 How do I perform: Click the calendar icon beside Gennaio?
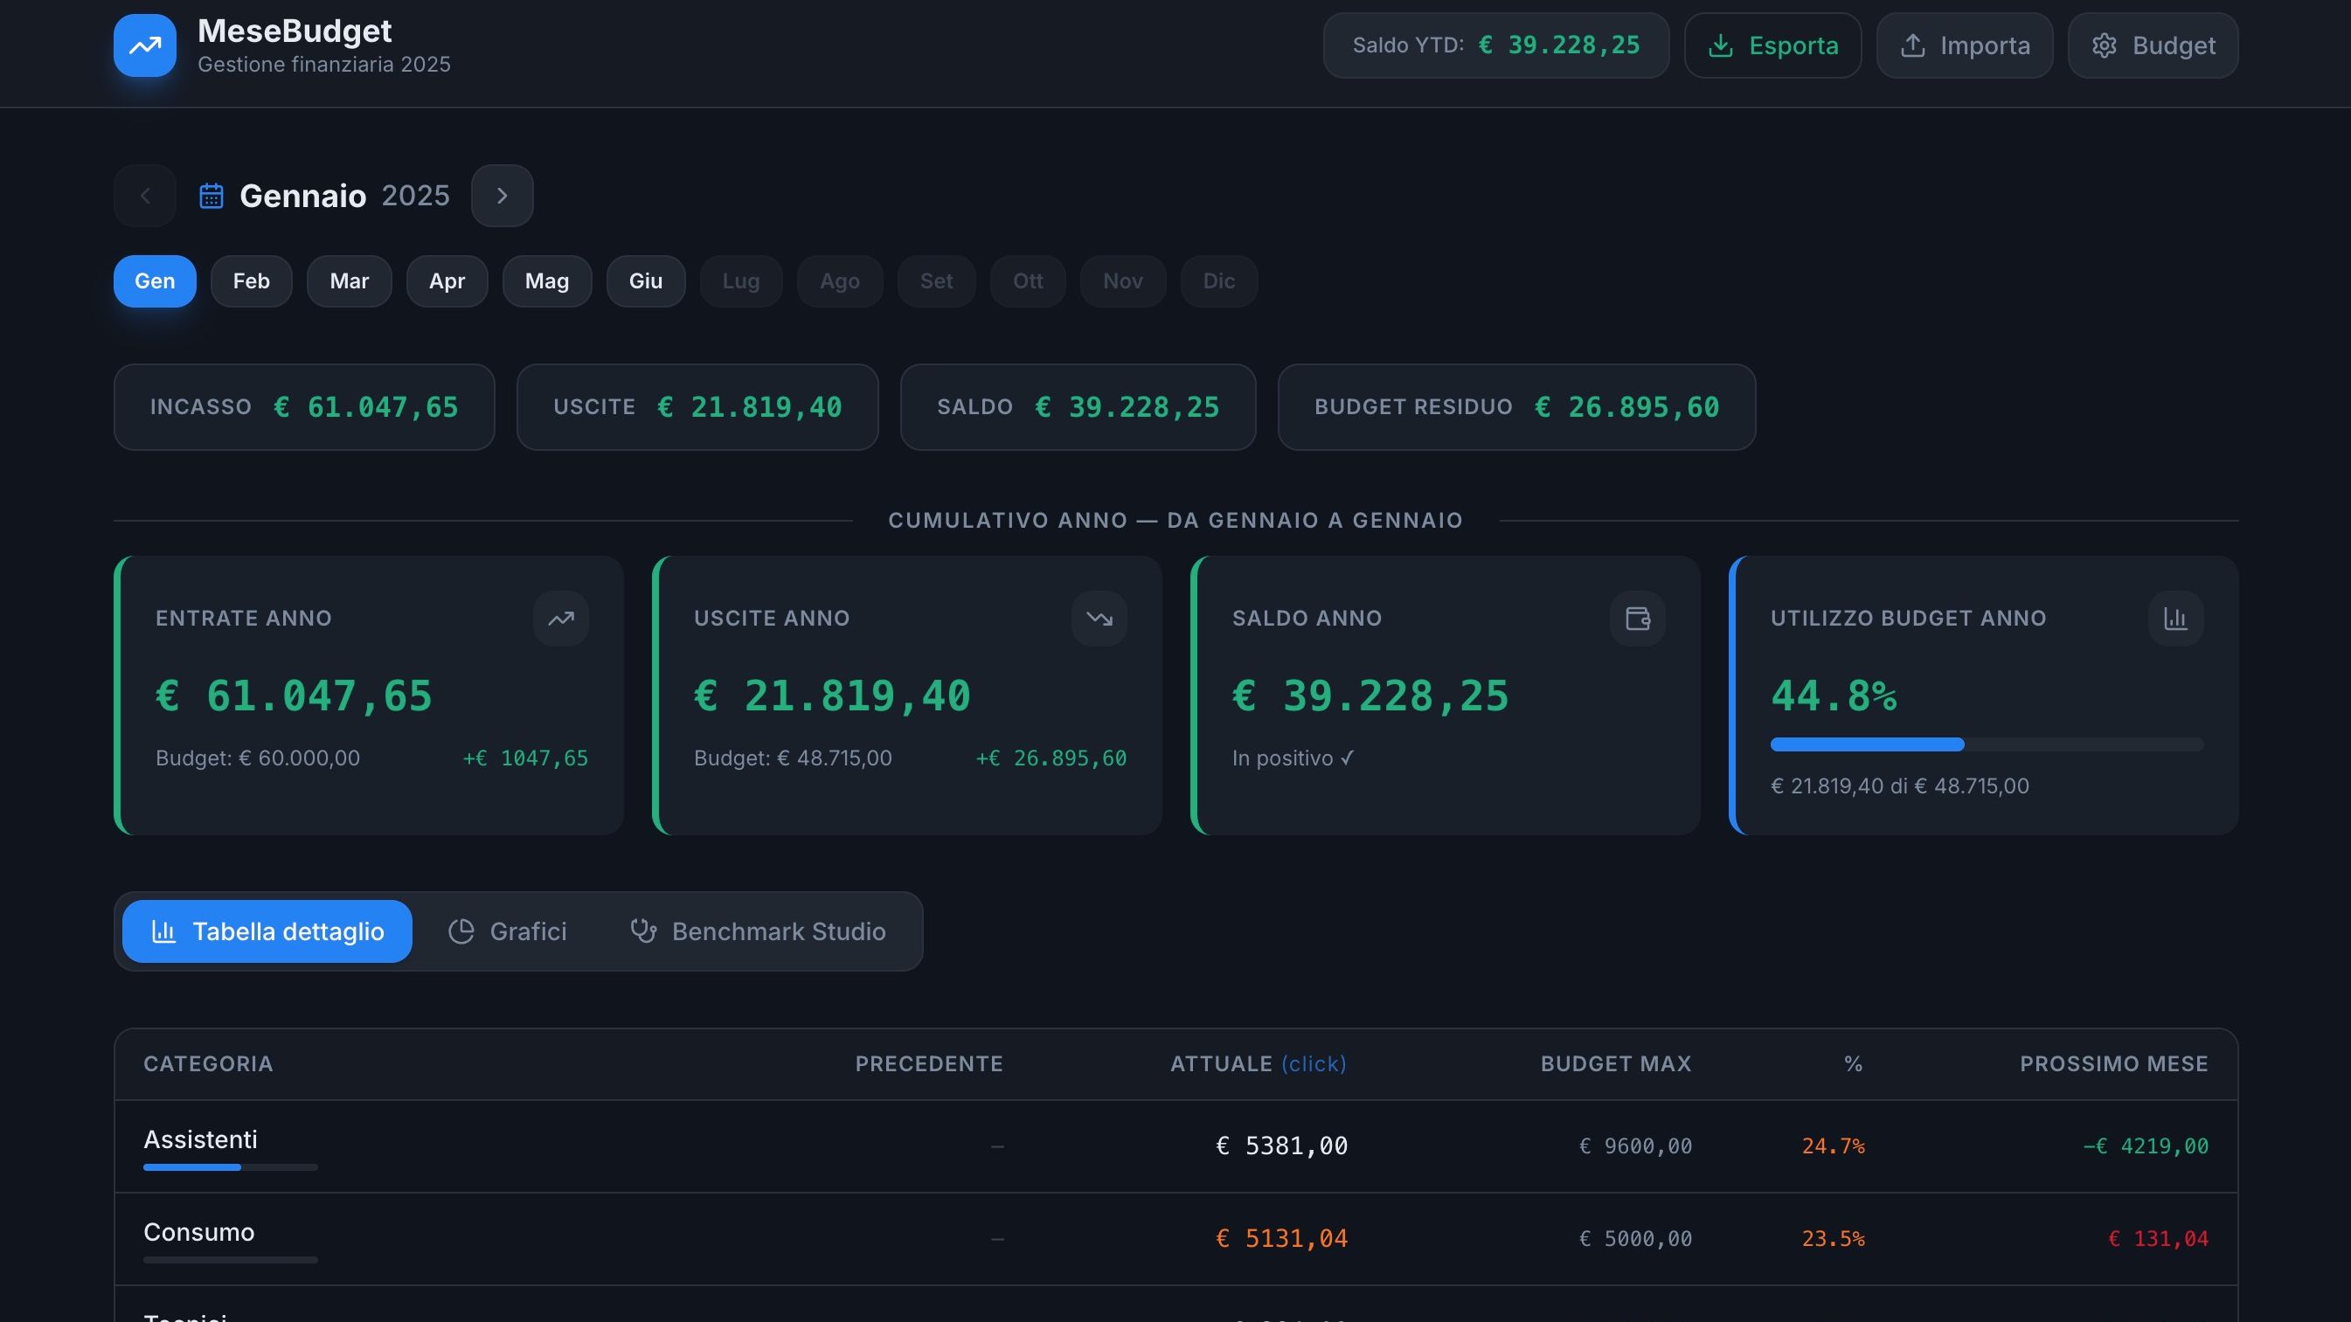[212, 195]
